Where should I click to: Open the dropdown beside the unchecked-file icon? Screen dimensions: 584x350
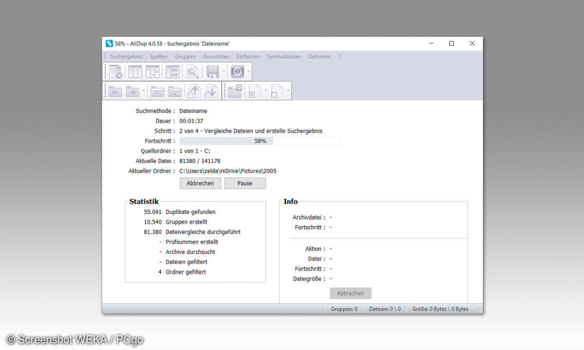coord(288,91)
